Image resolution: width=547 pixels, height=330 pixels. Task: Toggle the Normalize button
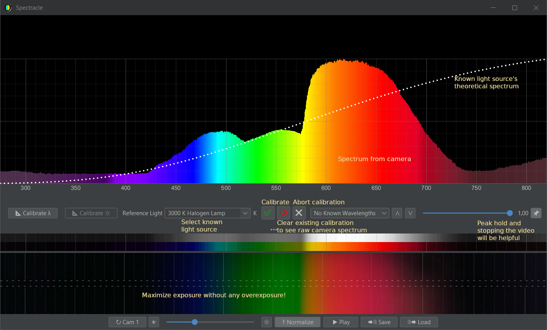(298, 322)
